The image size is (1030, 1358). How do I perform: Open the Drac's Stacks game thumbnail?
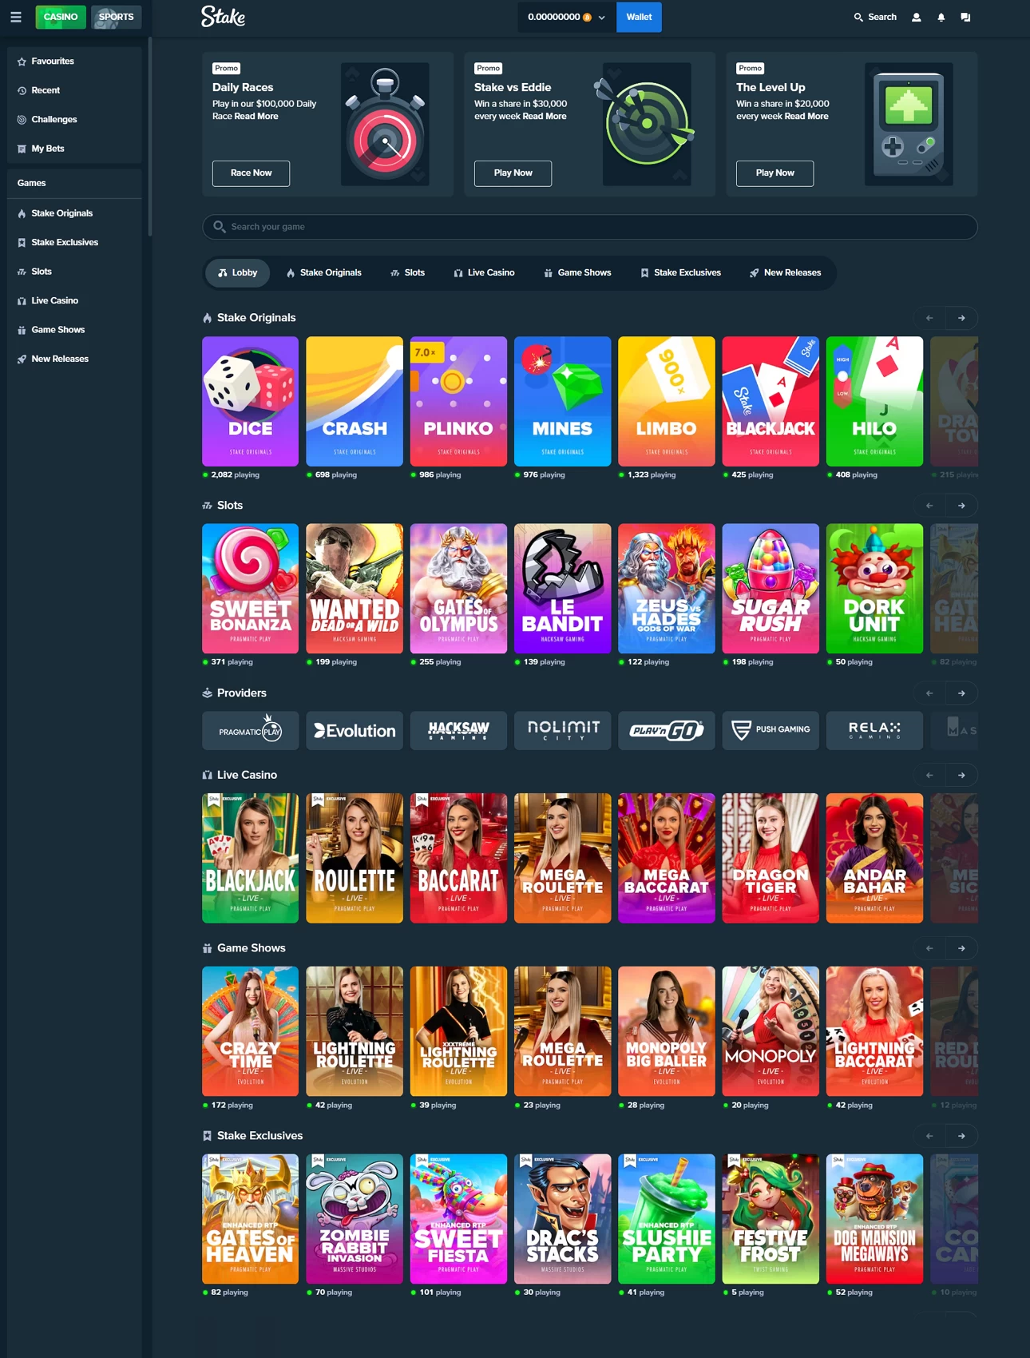(x=563, y=1219)
